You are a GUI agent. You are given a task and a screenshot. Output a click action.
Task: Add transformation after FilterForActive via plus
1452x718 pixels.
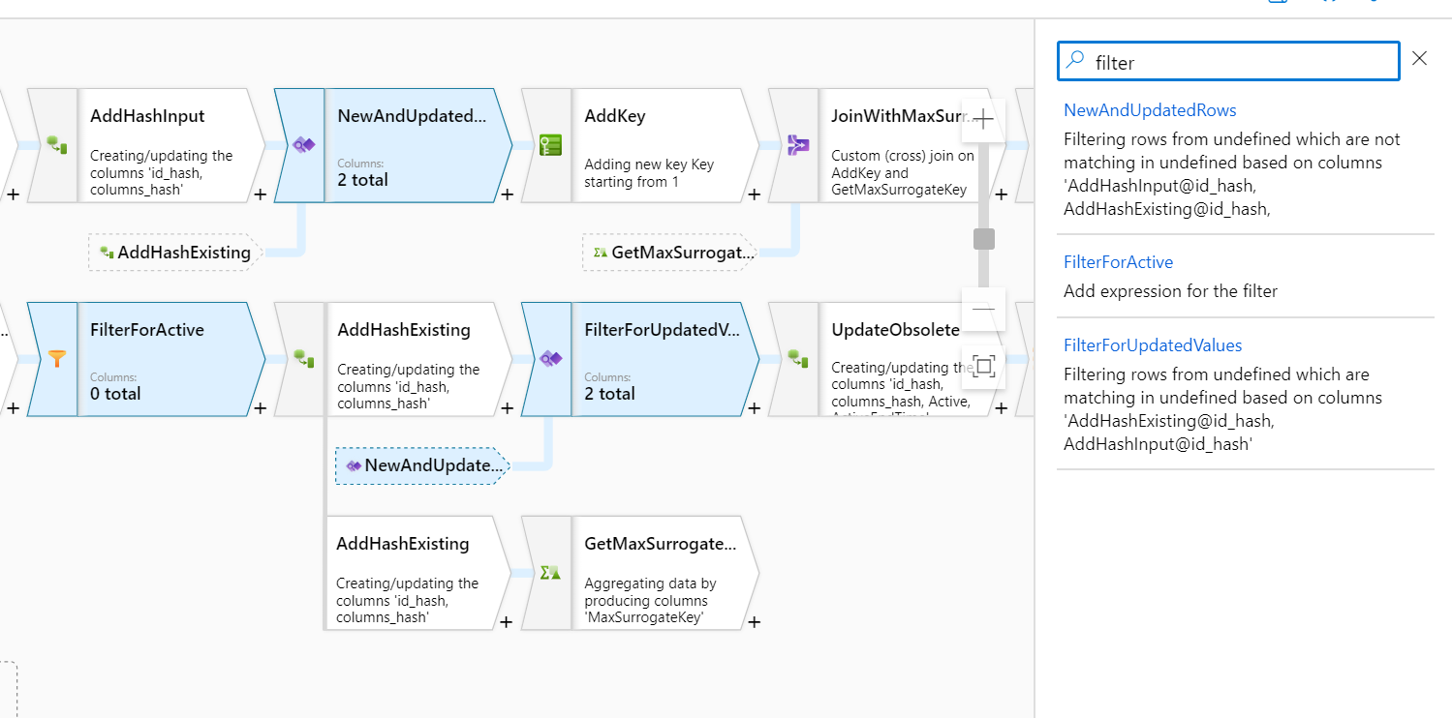pos(260,408)
